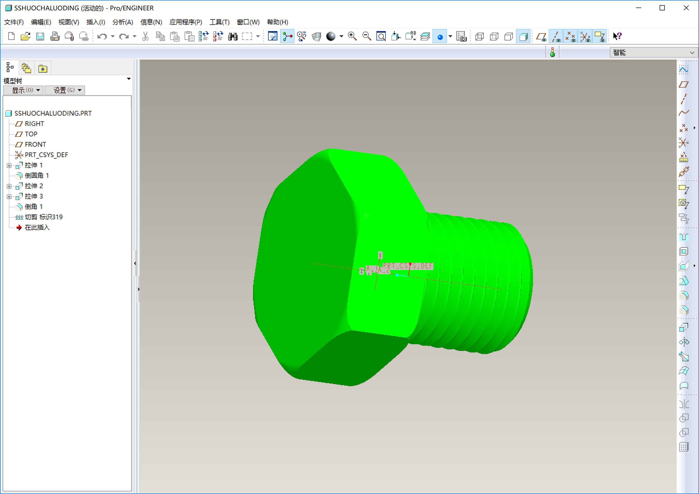The image size is (699, 494).
Task: Click the Round fillet tool icon
Action: click(x=684, y=295)
